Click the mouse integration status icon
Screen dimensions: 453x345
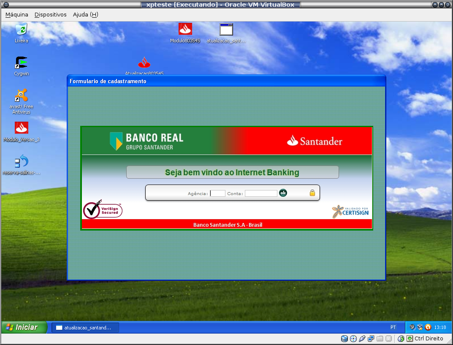401,339
